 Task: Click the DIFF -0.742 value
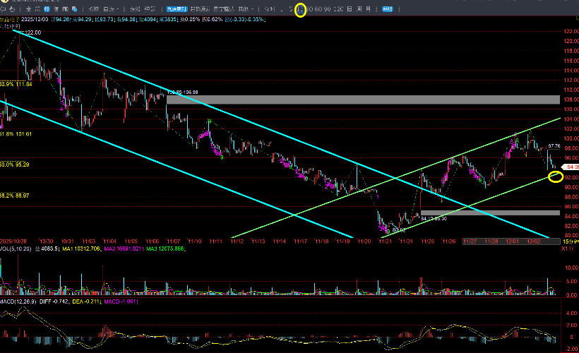coord(54,301)
